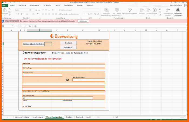
Task: Switch to the DATEN ribbon tab
Action: pyautogui.click(x=57, y=5)
